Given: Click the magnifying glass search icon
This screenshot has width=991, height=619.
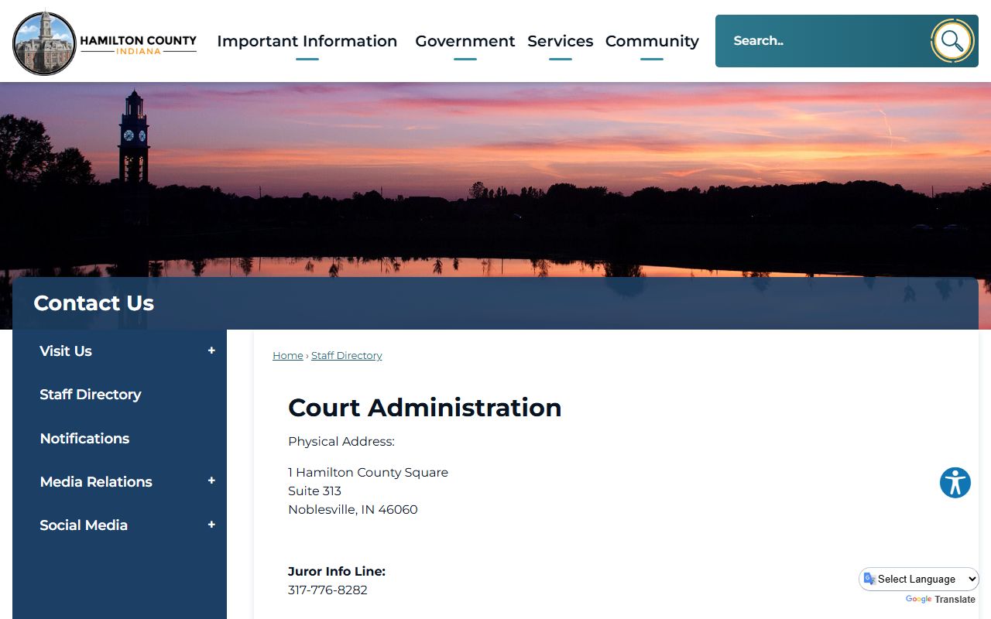Looking at the screenshot, I should [952, 41].
